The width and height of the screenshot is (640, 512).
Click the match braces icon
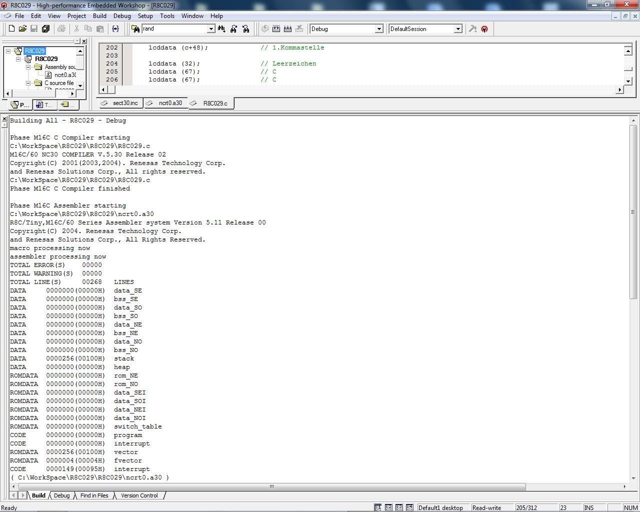pos(115,29)
